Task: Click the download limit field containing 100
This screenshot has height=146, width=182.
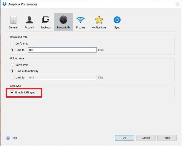Action: pyautogui.click(x=62, y=50)
